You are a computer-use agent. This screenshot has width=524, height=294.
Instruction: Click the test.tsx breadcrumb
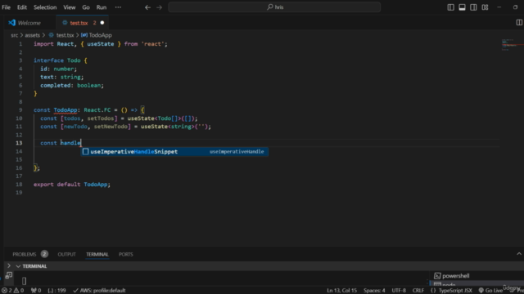65,35
